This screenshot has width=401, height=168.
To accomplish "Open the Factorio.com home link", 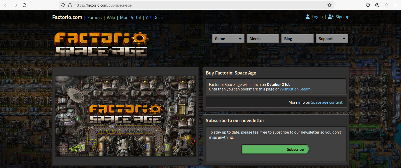I will click(x=67, y=17).
